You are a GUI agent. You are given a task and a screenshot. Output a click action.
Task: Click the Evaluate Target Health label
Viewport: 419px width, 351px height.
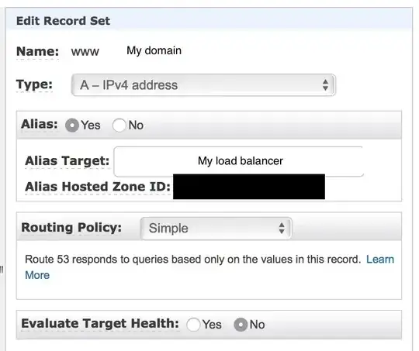pos(100,324)
